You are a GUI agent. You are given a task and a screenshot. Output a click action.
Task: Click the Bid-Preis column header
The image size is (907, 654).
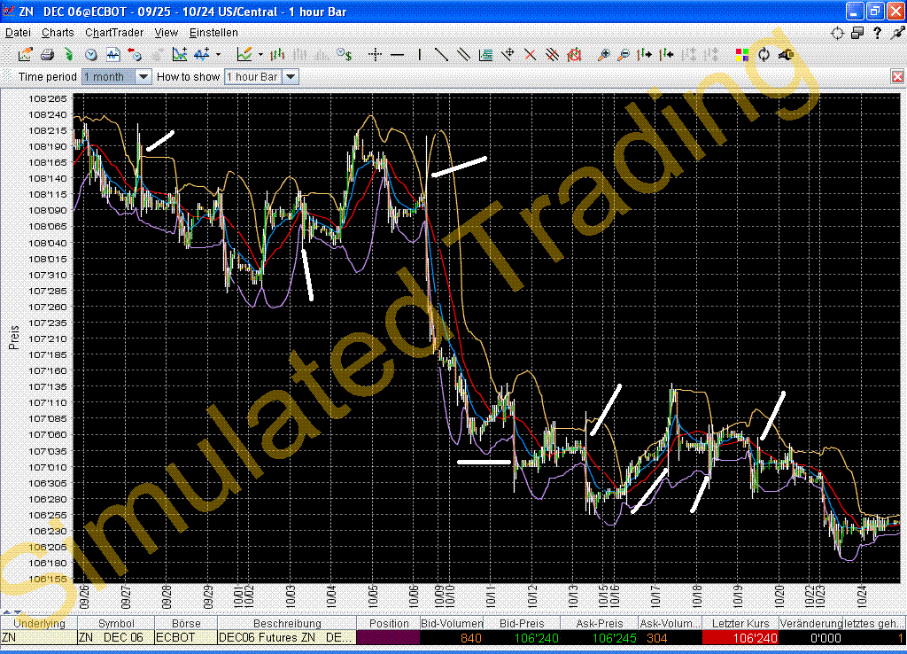click(522, 623)
